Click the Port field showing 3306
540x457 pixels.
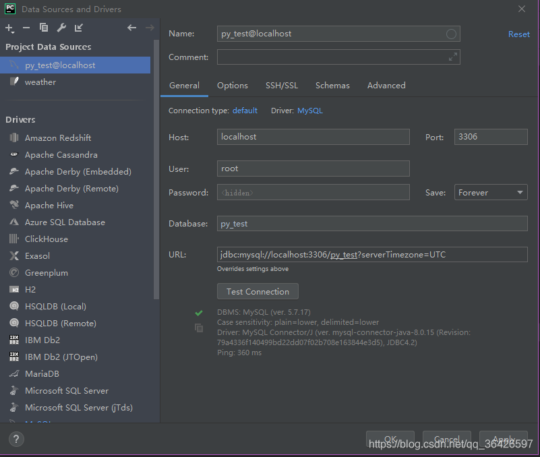pyautogui.click(x=491, y=137)
